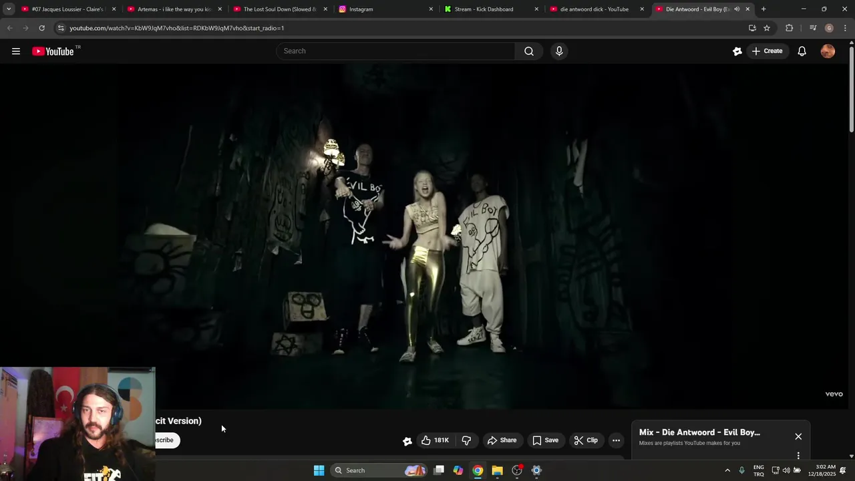Screen dimensions: 855x481
Task: Open the YouTube guide hamburger menu
Action: (16, 51)
